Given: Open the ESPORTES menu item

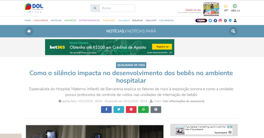Looking at the screenshot, I should pyautogui.click(x=70, y=21).
